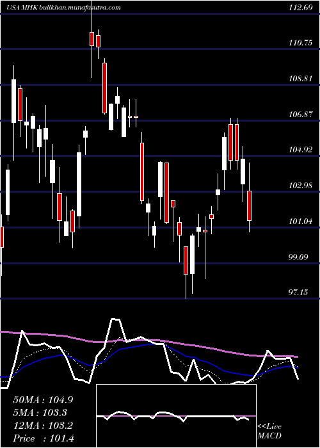Click inside the MACD inset chart box
The width and height of the screenshot is (320, 448).
pos(176,416)
